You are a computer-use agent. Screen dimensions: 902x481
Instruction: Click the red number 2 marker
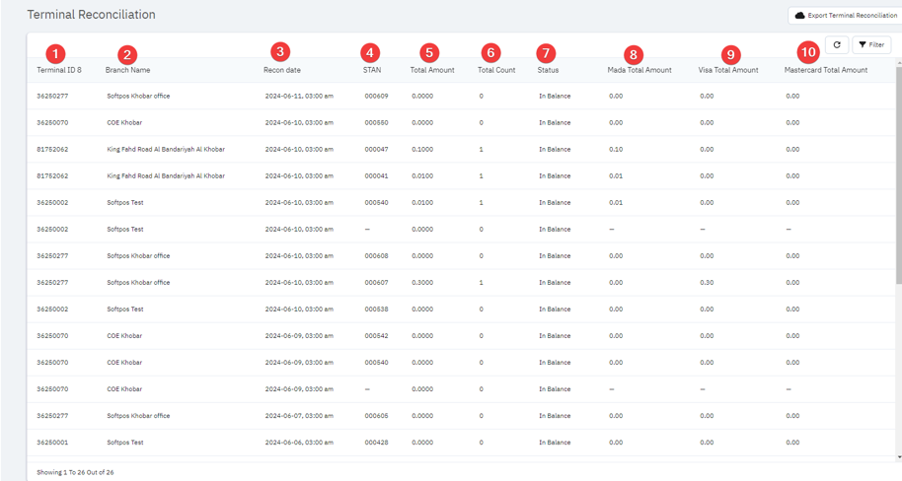126,54
